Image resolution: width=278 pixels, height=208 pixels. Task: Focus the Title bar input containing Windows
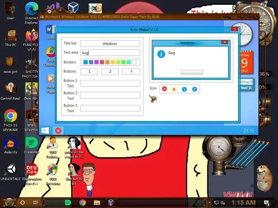(110, 44)
